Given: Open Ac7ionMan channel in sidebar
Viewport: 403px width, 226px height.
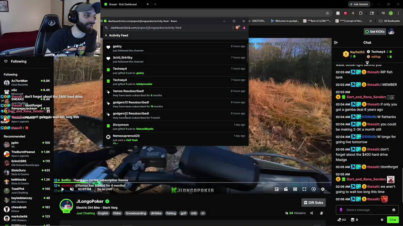Looking at the screenshot, I should tap(27, 83).
